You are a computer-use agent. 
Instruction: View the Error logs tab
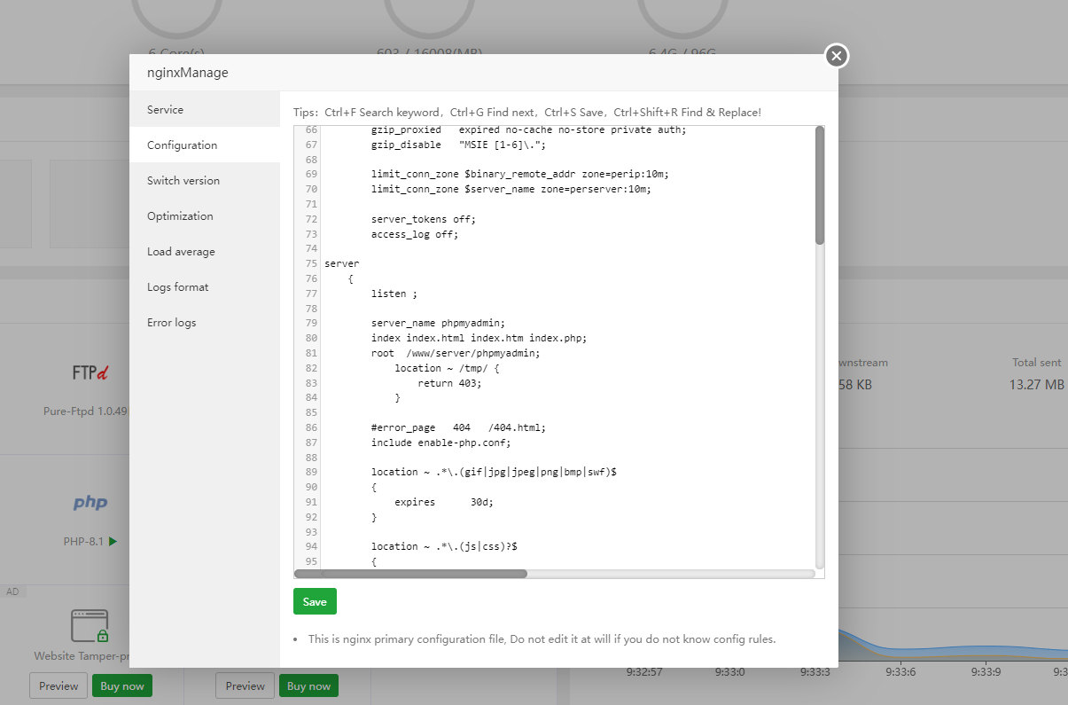point(172,323)
